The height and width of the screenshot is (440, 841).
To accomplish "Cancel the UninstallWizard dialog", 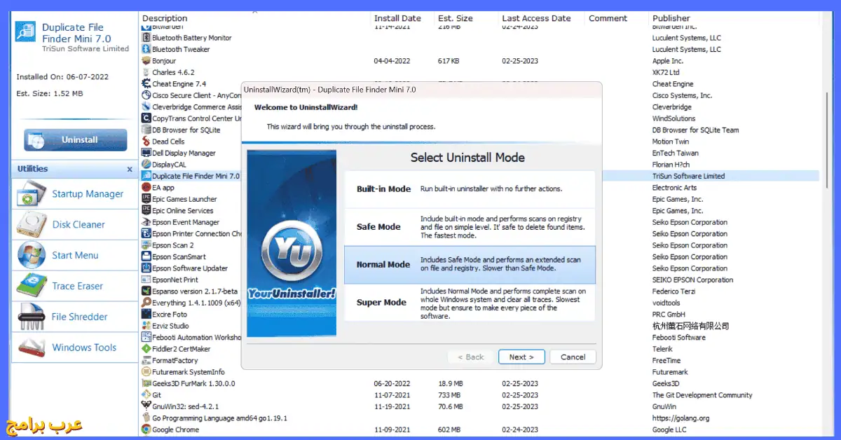I will [573, 357].
